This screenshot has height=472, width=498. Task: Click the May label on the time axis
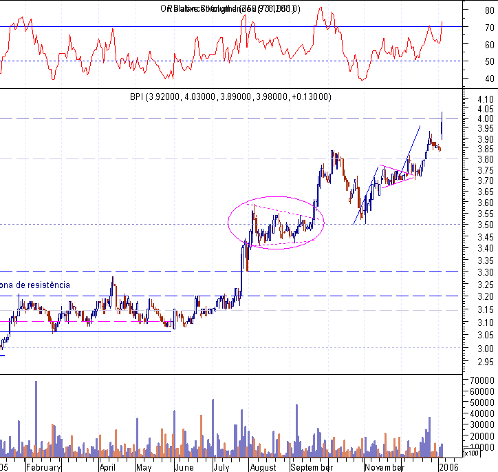tap(144, 468)
